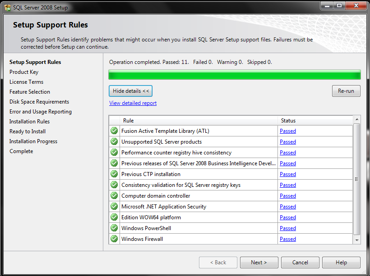Image resolution: width=370 pixels, height=276 pixels.
Task: Click Unsupported SQL Server products rule text
Action: (x=162, y=142)
